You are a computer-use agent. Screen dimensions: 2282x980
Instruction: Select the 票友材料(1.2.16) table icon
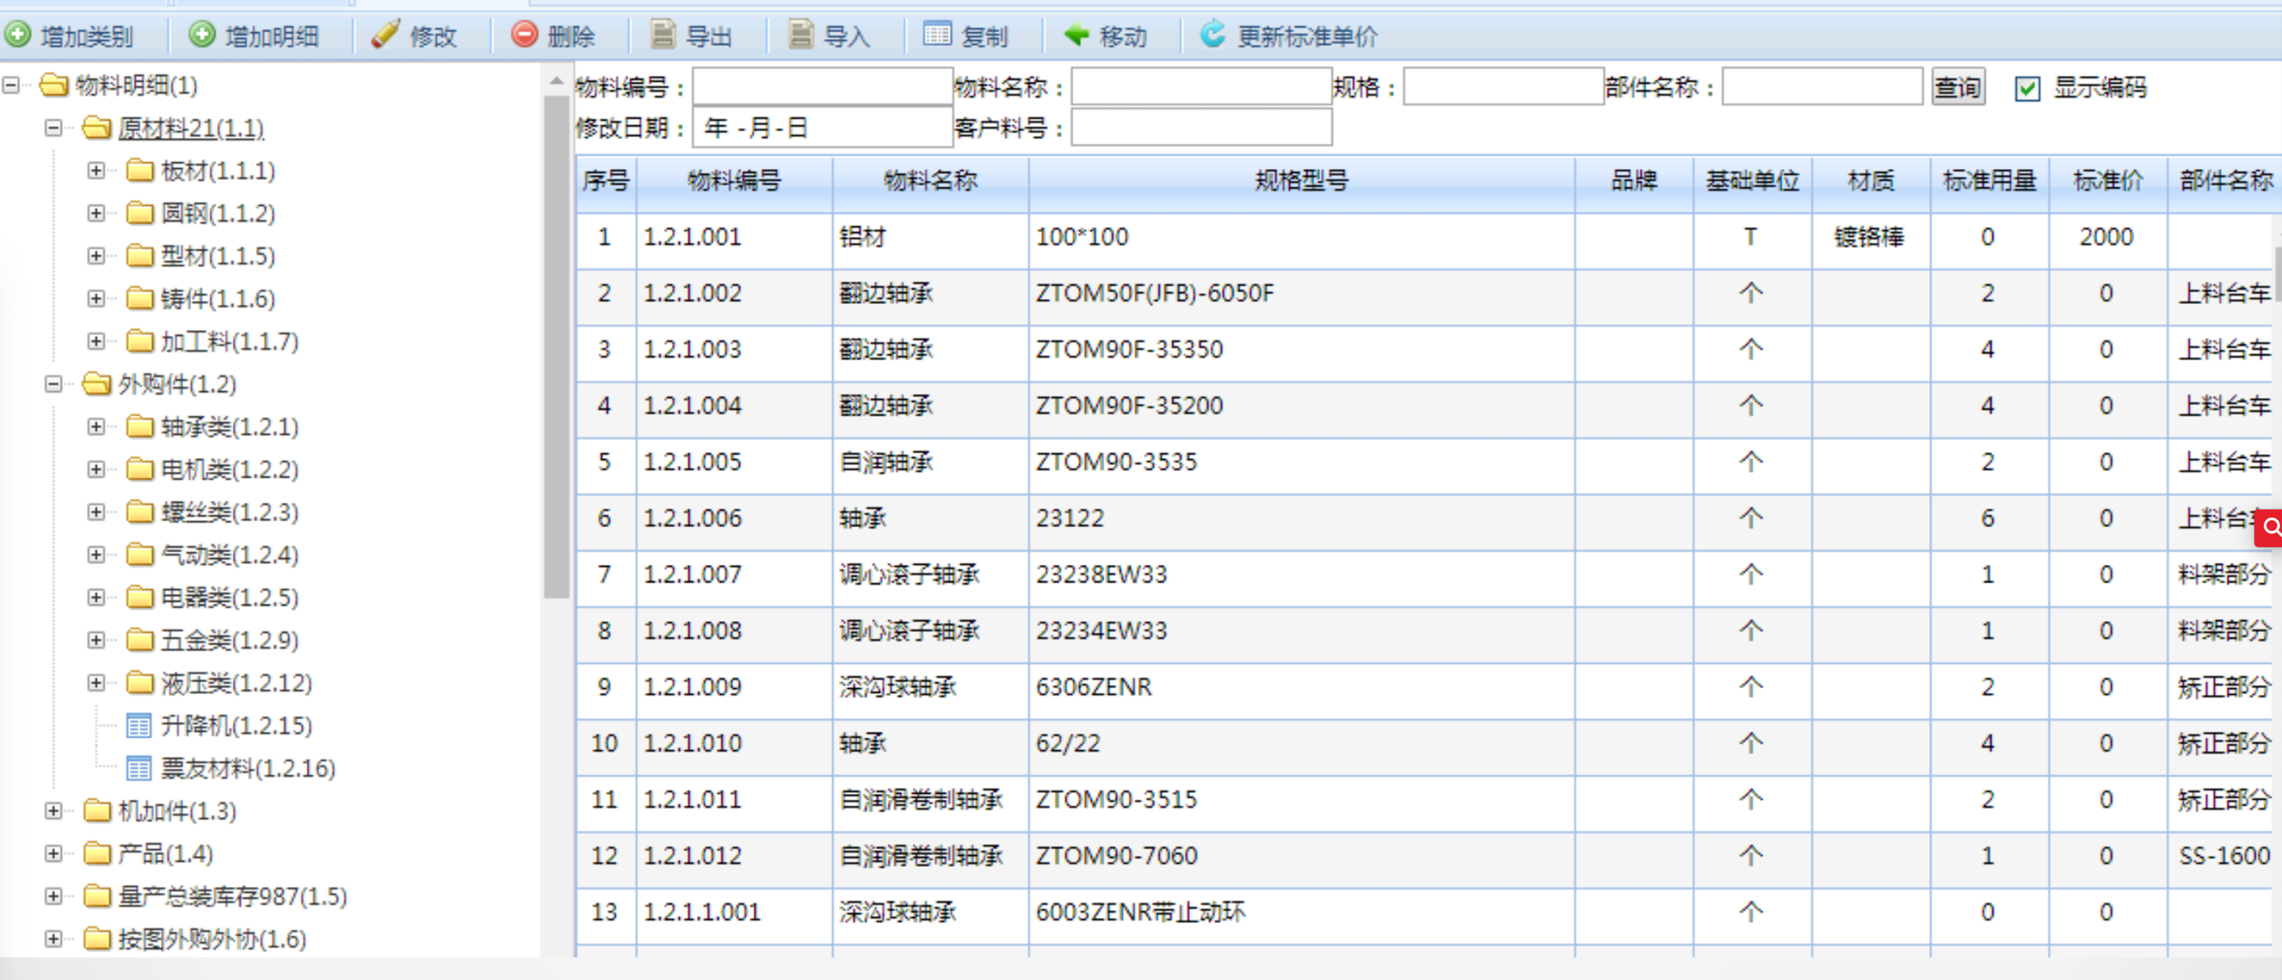pos(139,769)
